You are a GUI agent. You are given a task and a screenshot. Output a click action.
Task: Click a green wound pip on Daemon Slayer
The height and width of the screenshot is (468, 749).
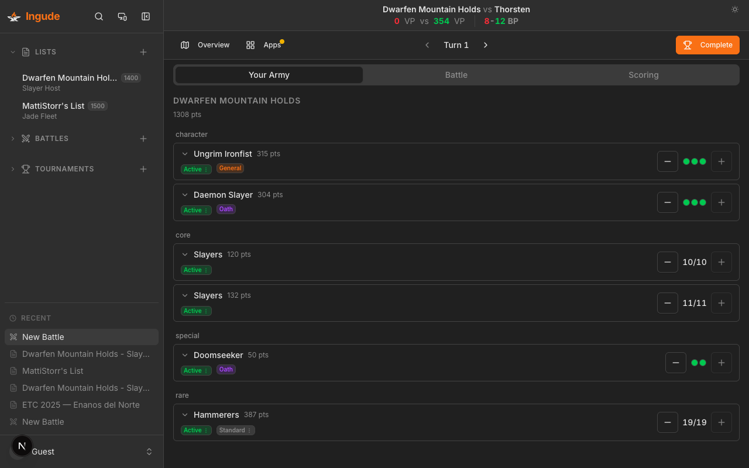(694, 202)
